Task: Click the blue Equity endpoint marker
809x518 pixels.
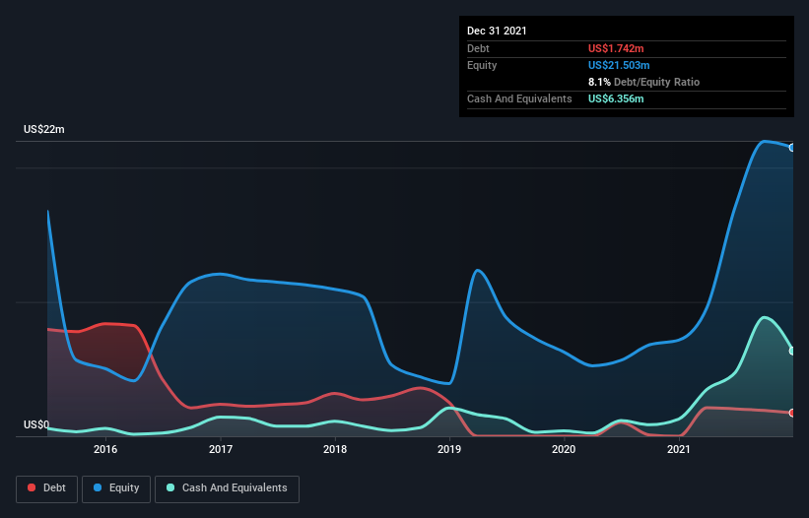Action: click(792, 148)
